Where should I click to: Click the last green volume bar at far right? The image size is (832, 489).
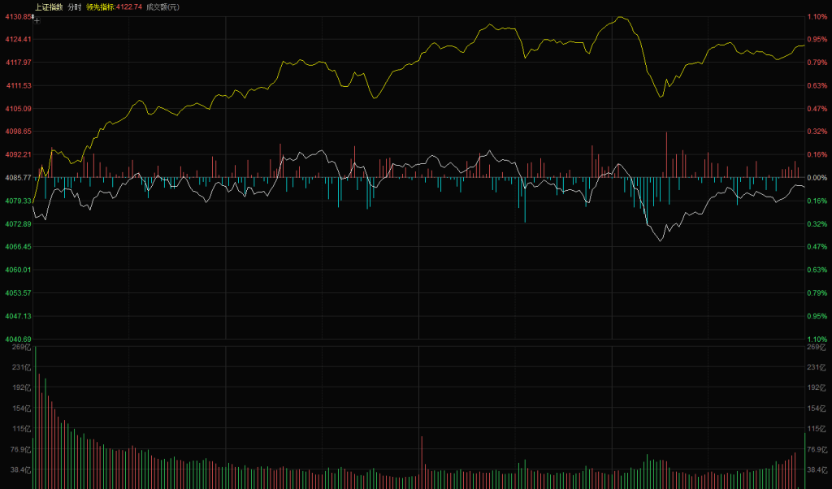click(x=805, y=461)
